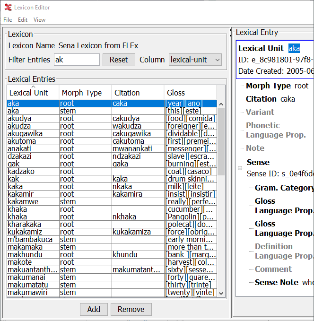This screenshot has width=314, height=321.
Task: Open the View menu
Action: [x=39, y=20]
